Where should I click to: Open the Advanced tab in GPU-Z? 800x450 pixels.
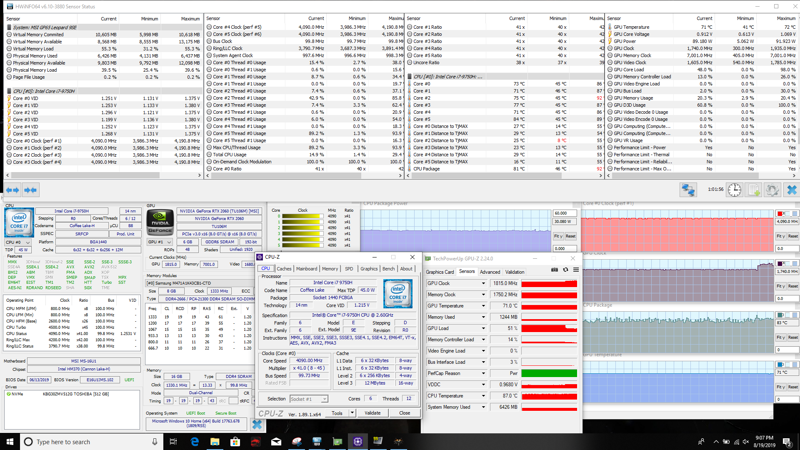tap(490, 272)
